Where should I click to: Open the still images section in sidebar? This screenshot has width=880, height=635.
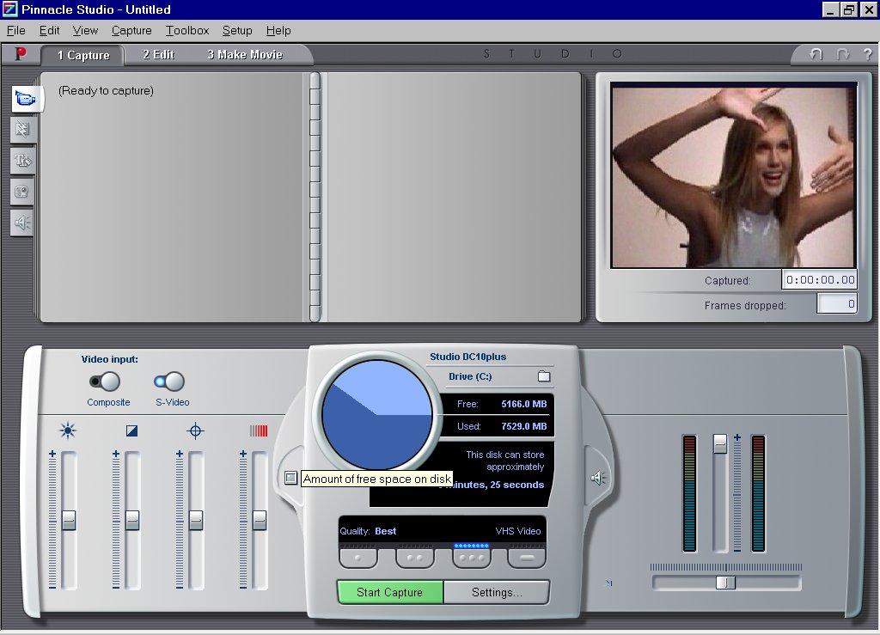[22, 192]
